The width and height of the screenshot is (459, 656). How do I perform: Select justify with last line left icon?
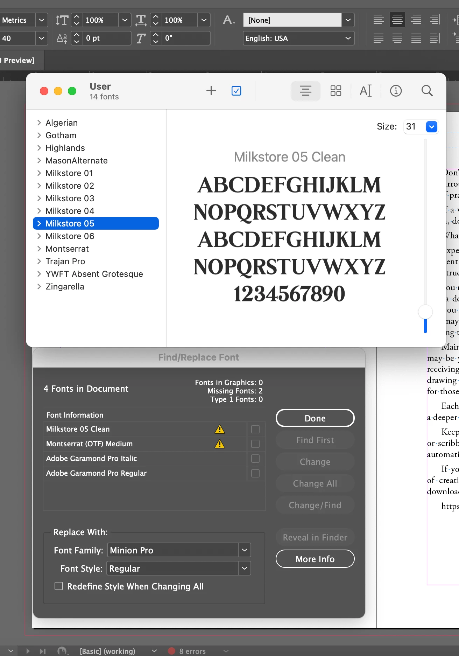(x=379, y=38)
